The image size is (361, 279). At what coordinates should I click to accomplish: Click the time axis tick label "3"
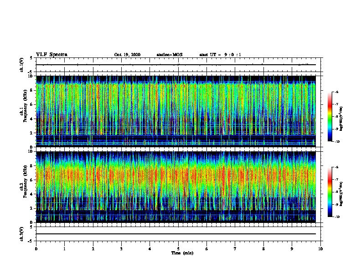tap(121, 249)
